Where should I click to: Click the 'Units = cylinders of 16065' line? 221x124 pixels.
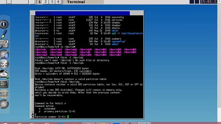click(67, 74)
